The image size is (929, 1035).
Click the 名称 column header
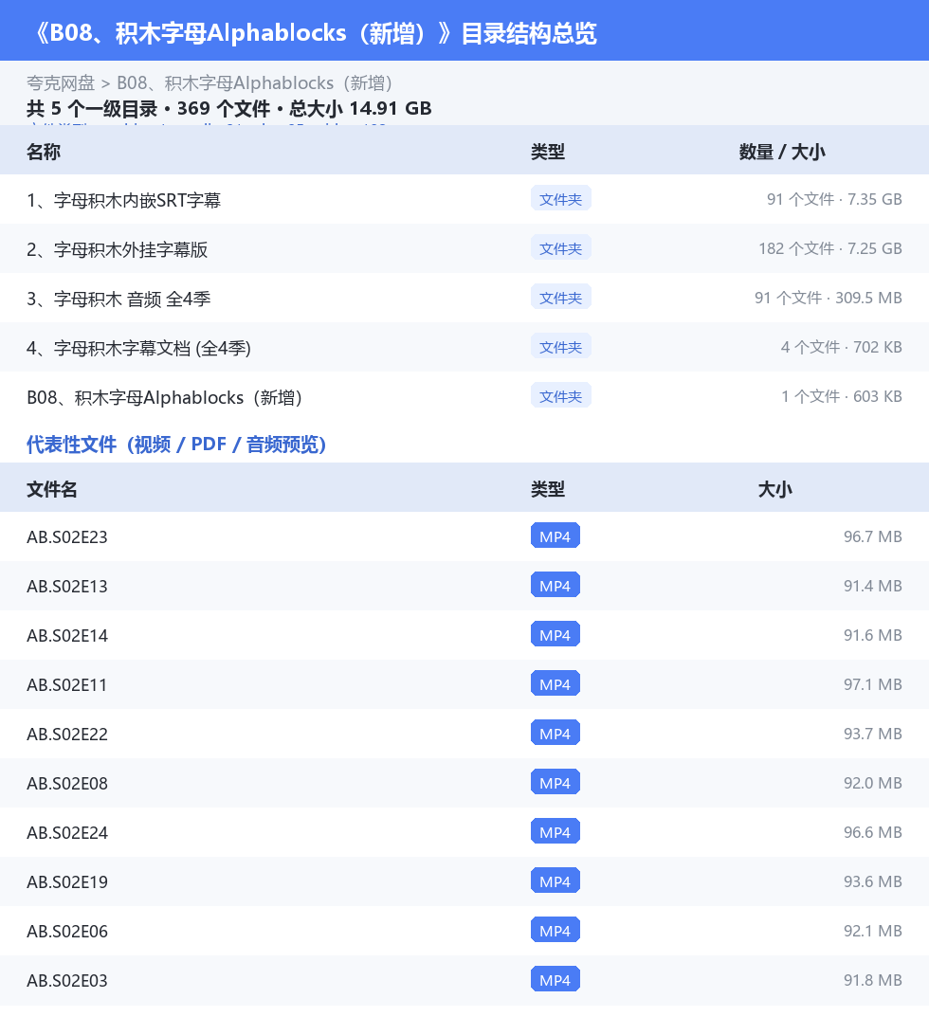tap(44, 152)
